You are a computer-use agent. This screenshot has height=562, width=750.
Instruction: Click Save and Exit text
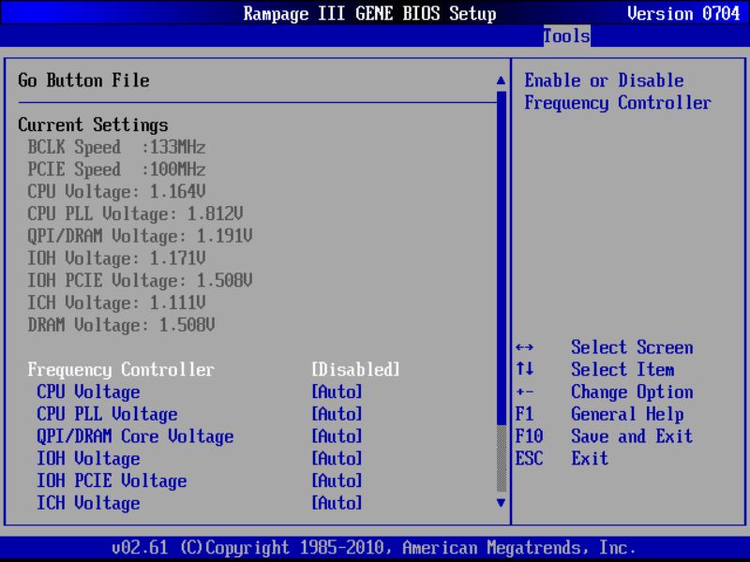click(632, 436)
